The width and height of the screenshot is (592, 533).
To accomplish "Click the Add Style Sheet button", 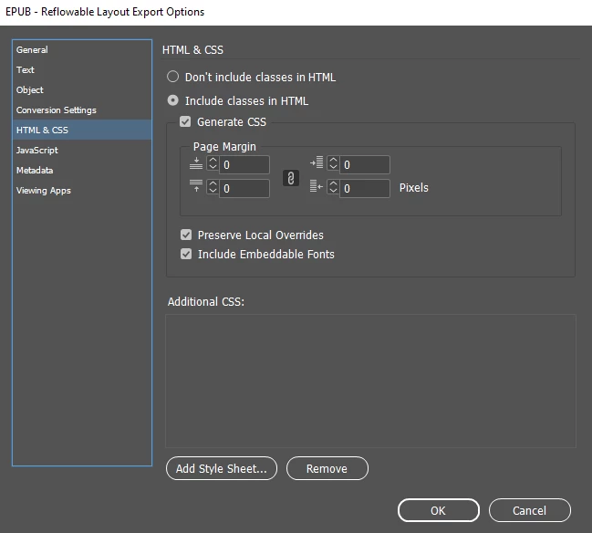I will coord(222,468).
